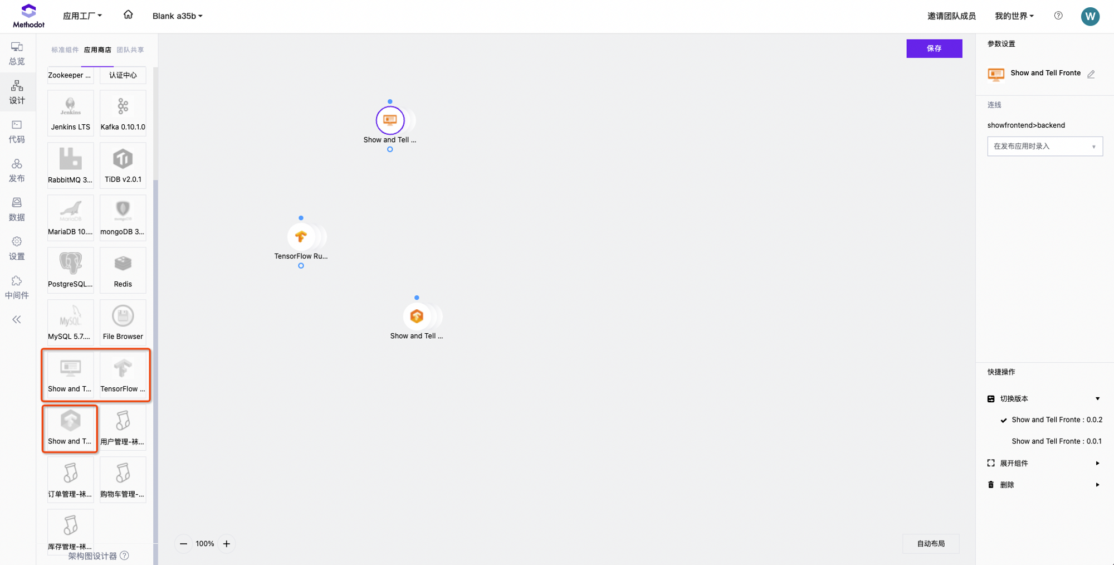Viewport: 1114px width, 565px height.
Task: Switch to the 标准组件 tab
Action: [x=65, y=50]
